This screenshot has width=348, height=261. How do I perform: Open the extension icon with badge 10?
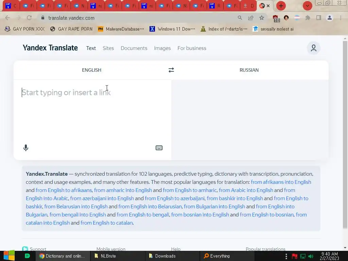click(276, 18)
